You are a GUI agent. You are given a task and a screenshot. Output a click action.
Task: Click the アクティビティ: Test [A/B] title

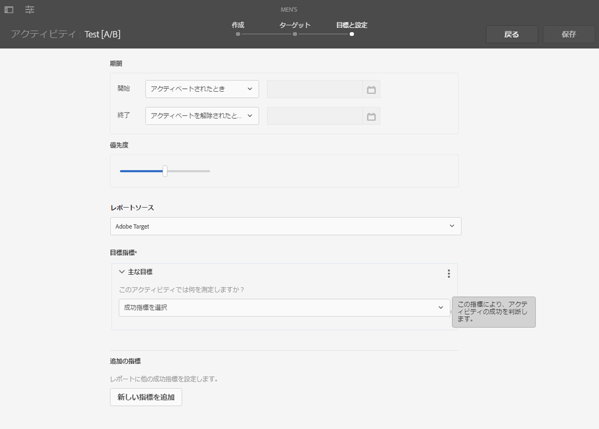pos(66,34)
